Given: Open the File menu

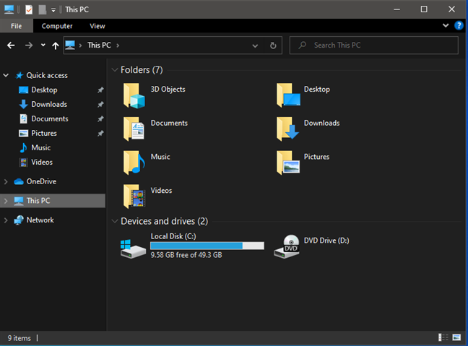Looking at the screenshot, I should point(16,26).
